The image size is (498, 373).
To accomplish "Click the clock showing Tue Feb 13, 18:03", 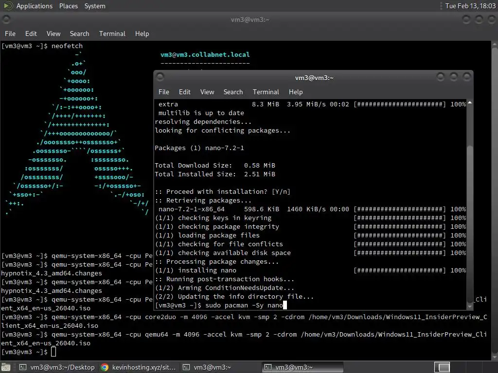I will pos(470,6).
